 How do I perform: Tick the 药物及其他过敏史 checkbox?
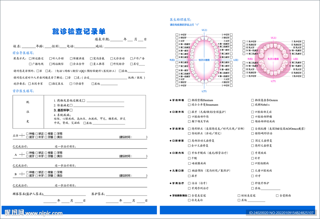coord(83,100)
